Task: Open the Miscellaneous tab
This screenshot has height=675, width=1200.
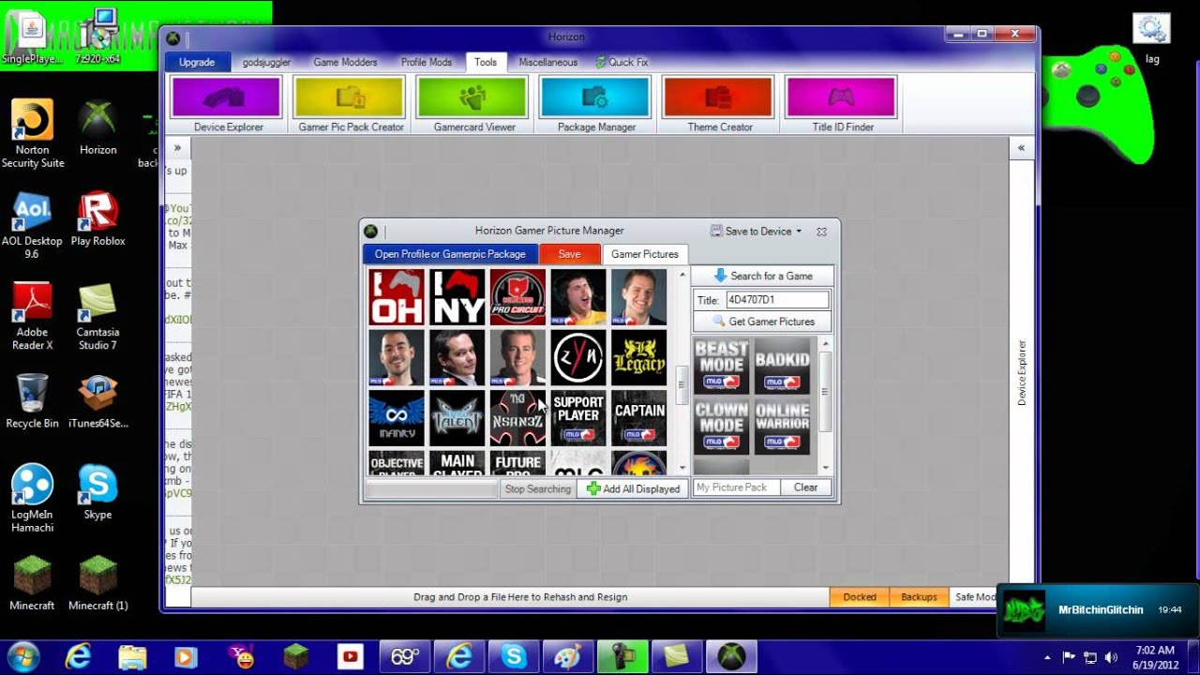Action: (x=548, y=62)
